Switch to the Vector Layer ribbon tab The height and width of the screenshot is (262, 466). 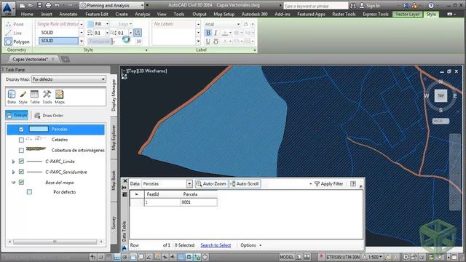407,14
